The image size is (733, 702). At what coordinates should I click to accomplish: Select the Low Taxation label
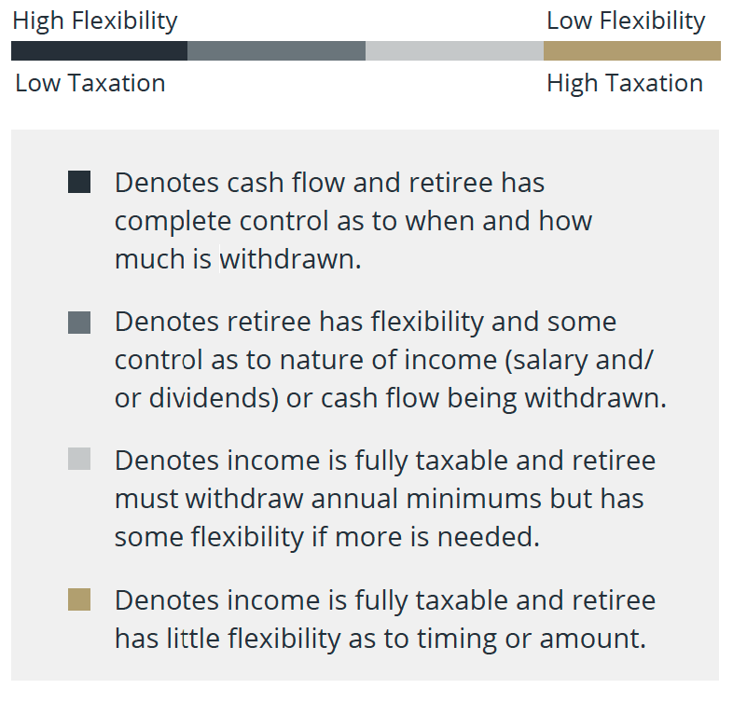[90, 83]
